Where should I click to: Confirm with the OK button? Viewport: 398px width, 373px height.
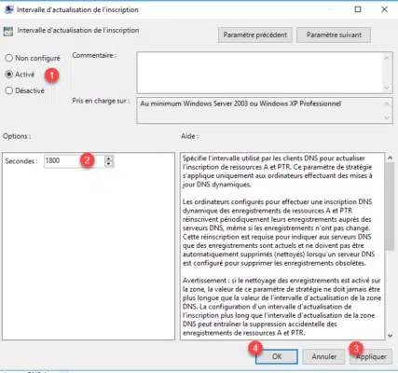[277, 356]
